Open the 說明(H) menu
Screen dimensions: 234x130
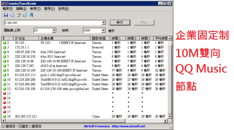click(x=63, y=9)
